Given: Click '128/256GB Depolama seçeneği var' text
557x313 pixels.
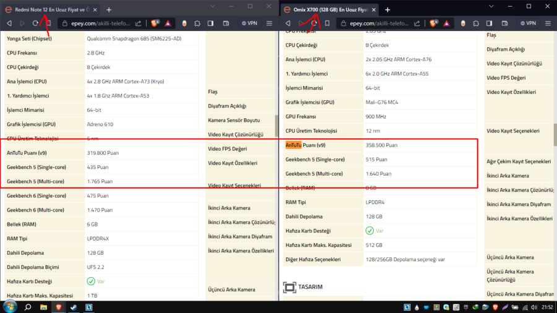Looking at the screenshot, I should pyautogui.click(x=405, y=259).
